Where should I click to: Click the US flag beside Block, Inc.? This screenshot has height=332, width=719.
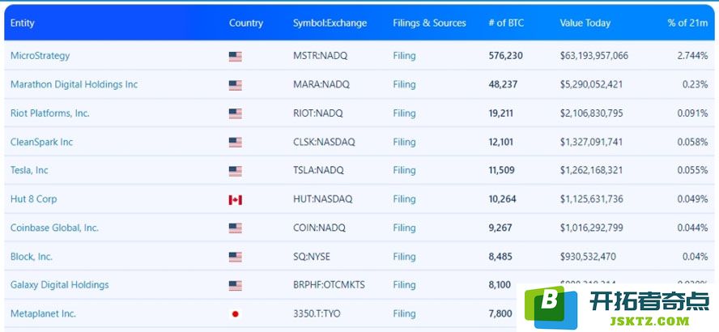click(x=236, y=258)
